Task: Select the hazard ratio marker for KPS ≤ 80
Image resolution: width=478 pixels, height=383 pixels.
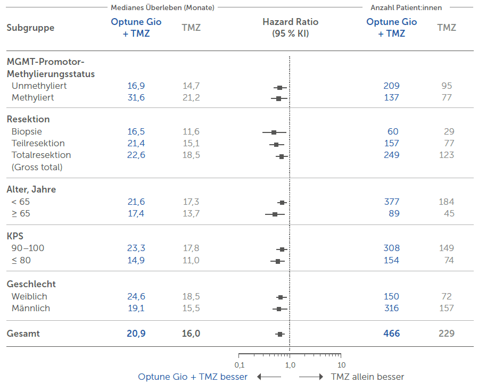Action: coord(278,261)
